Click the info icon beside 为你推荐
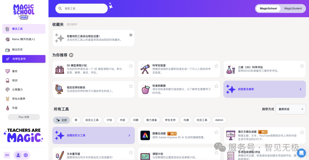Screen dimensions: 309x160 click(71, 55)
